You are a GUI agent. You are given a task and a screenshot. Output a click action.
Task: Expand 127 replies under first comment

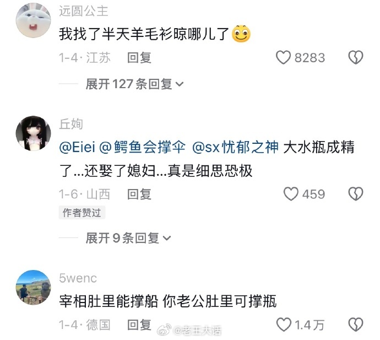point(134,84)
